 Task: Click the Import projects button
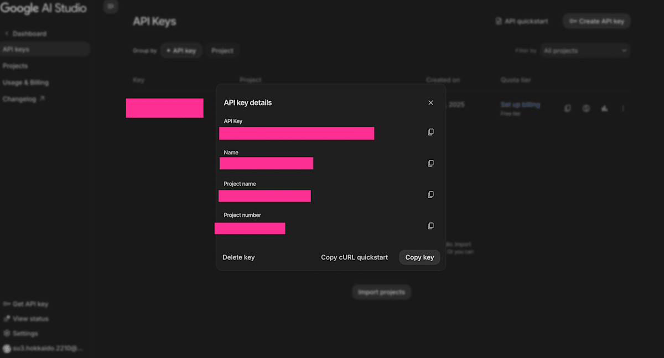coord(381,292)
